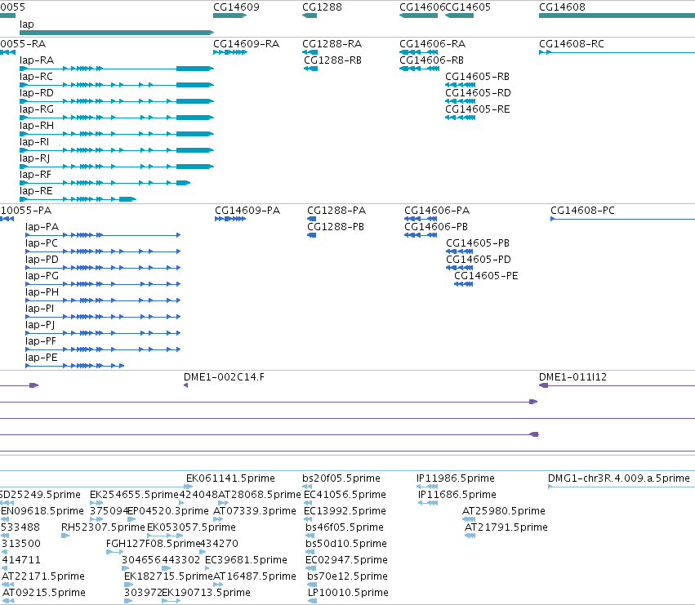Image resolution: width=695 pixels, height=605 pixels.
Task: Click protein CG14608-PC
Action: click(x=583, y=211)
